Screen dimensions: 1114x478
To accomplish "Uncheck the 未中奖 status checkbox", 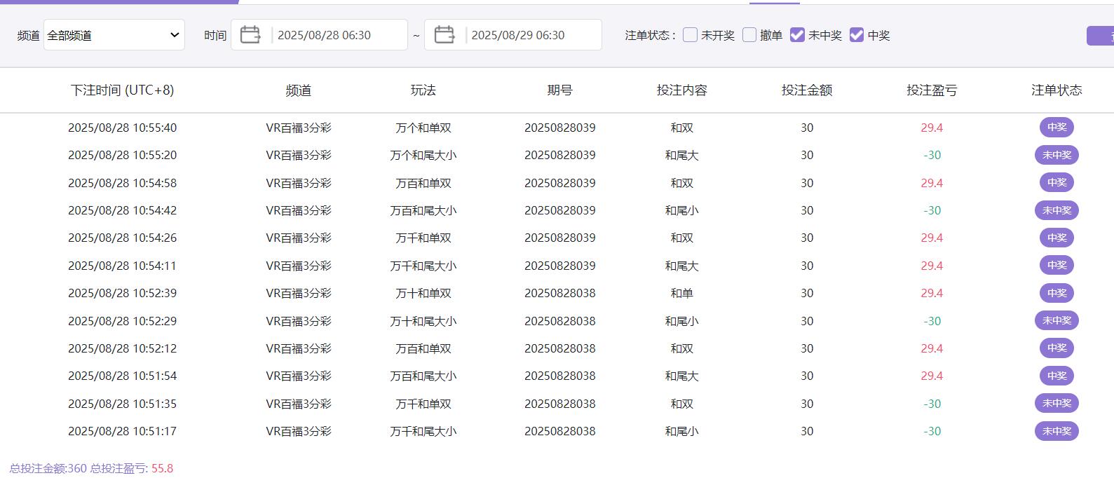I will pyautogui.click(x=797, y=35).
